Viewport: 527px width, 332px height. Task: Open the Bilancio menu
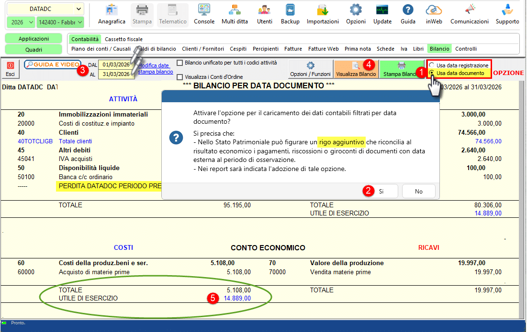(x=439, y=49)
